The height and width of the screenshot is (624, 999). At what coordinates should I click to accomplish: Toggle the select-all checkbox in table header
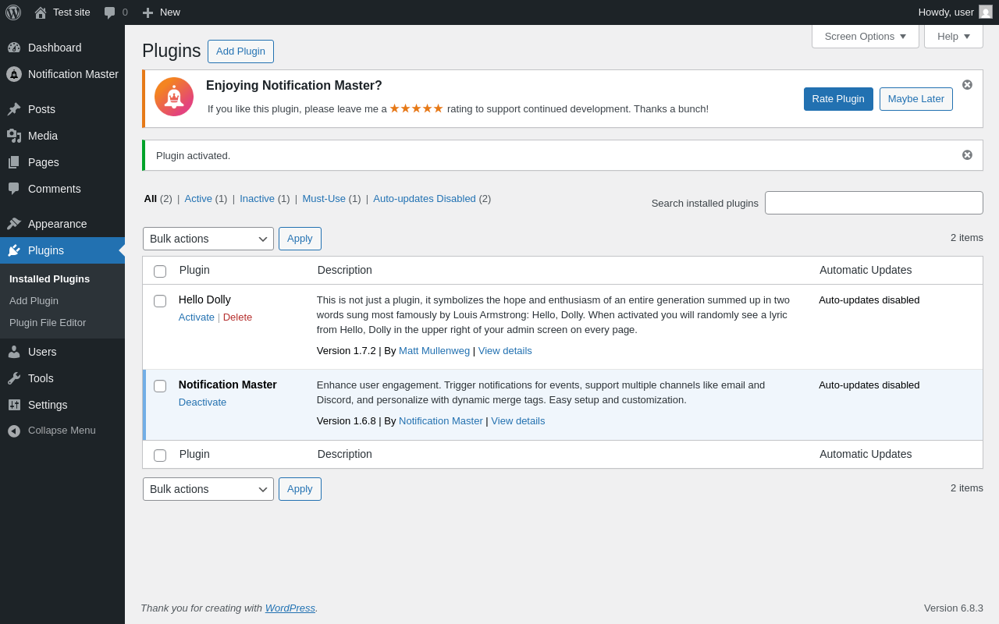(160, 271)
